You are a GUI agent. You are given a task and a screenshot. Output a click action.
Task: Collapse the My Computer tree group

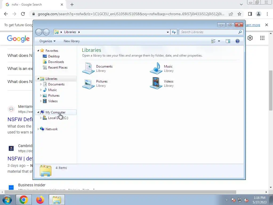point(38,112)
